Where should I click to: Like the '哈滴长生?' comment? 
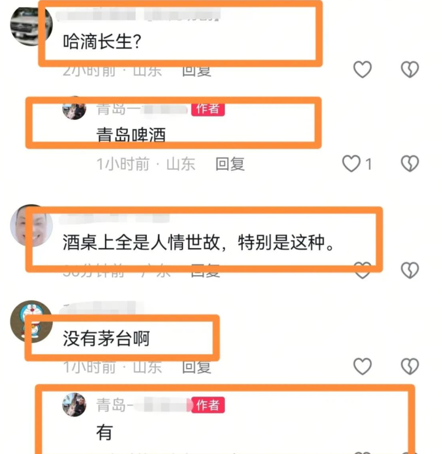362,69
